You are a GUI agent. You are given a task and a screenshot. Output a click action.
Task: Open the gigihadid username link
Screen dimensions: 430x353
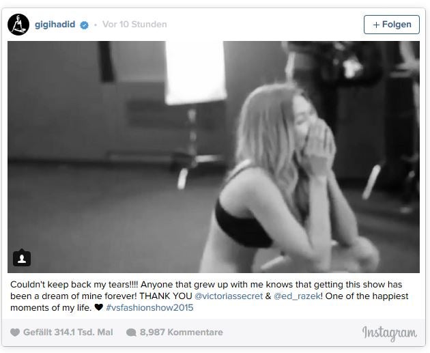click(55, 25)
